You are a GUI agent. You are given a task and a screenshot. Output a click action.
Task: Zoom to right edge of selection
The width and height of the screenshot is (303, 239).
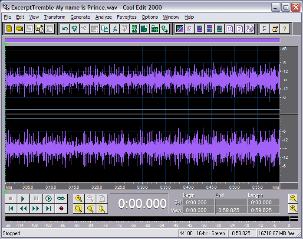pos(102,209)
